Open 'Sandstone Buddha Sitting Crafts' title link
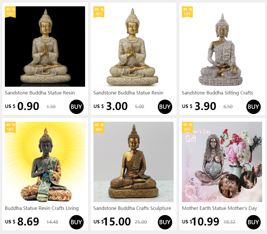This screenshot has height=234, width=267. pyautogui.click(x=217, y=93)
